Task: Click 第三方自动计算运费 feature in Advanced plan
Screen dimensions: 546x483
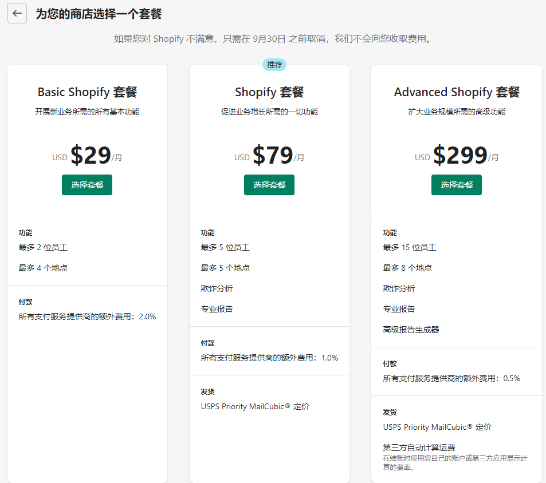Action: [x=419, y=448]
